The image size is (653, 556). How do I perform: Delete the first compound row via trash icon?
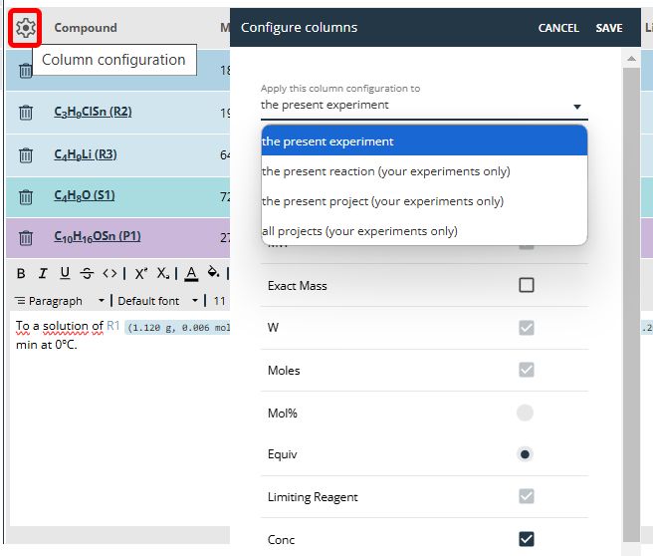[26, 71]
